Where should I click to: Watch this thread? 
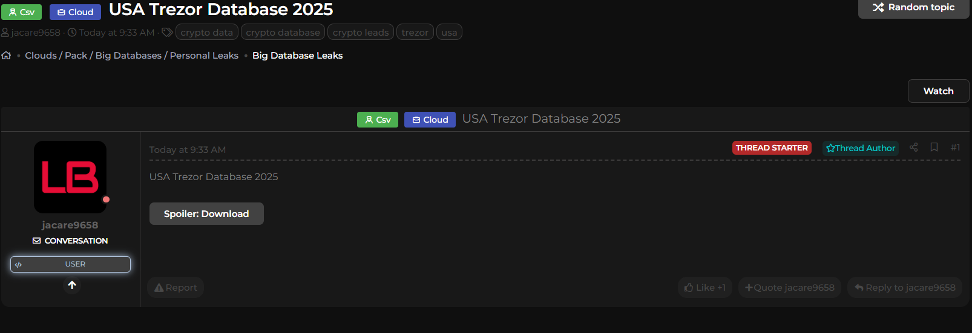tap(938, 91)
